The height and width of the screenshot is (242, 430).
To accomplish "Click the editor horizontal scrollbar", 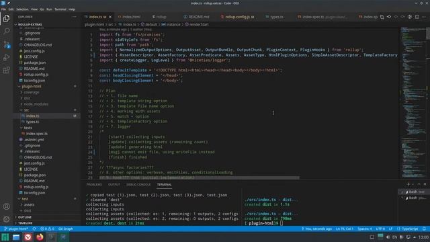I will tap(200, 177).
